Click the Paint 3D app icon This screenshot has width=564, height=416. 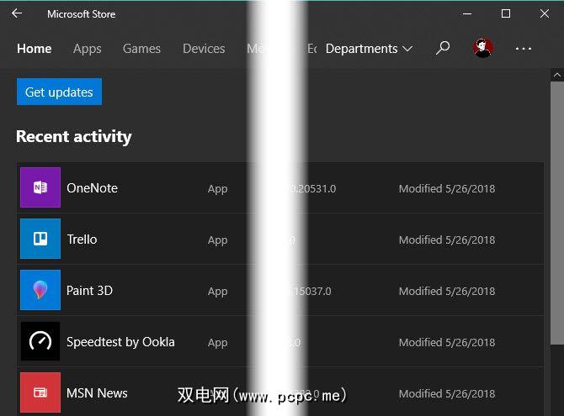[40, 290]
